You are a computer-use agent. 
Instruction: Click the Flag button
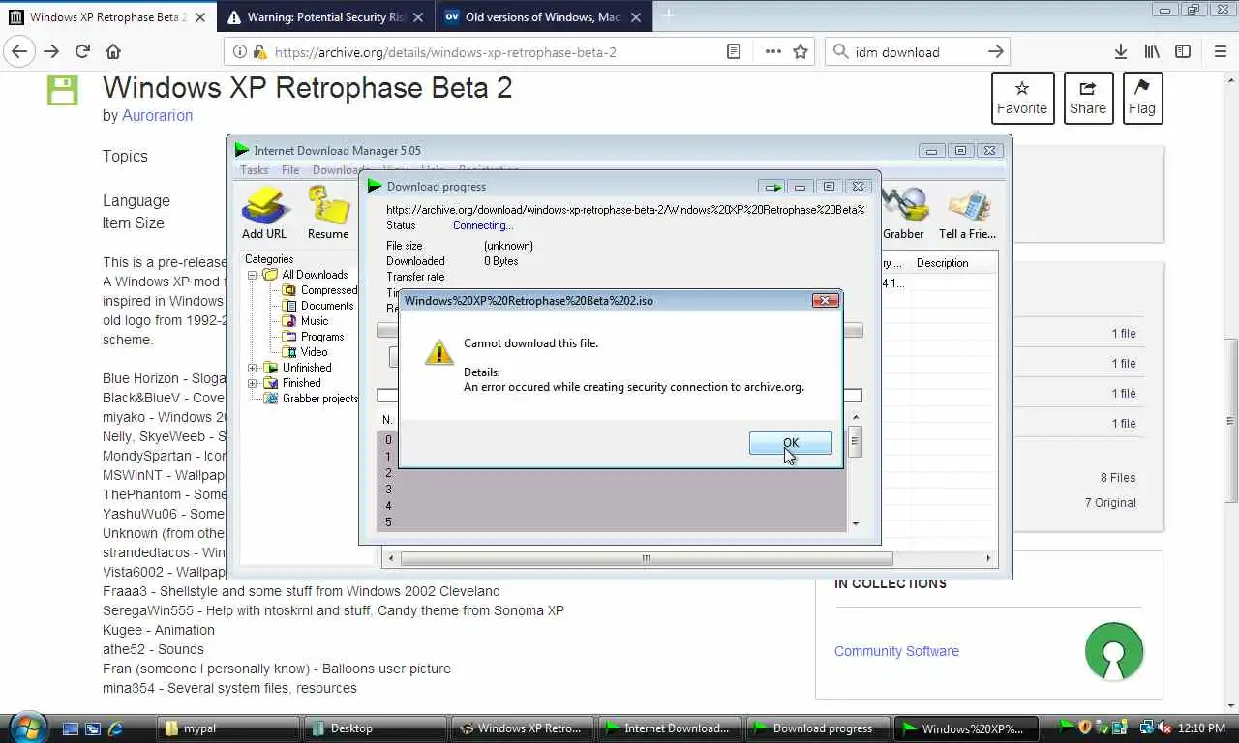(x=1142, y=98)
